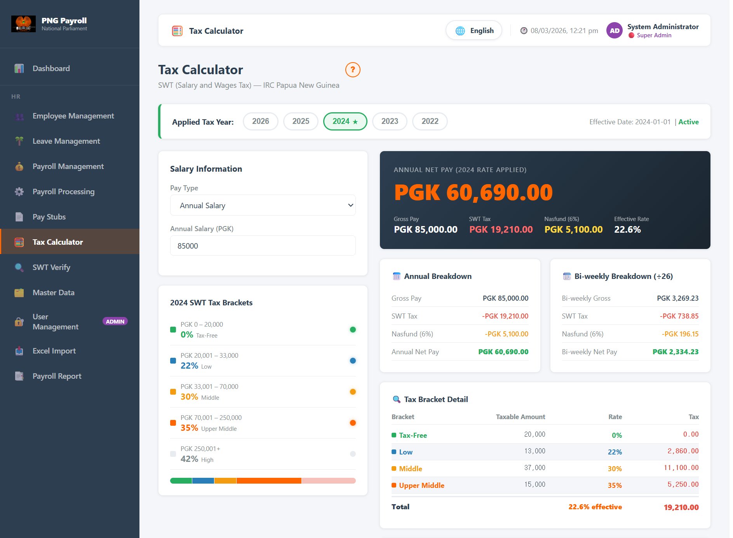This screenshot has height=538, width=733.
Task: Click the Pay Stubs document icon
Action: pyautogui.click(x=19, y=217)
